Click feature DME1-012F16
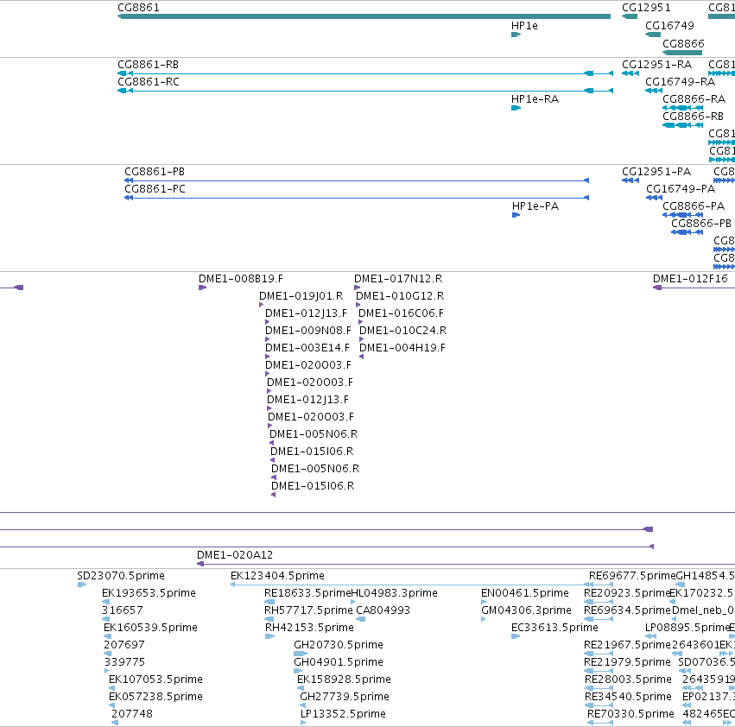 coord(690,279)
